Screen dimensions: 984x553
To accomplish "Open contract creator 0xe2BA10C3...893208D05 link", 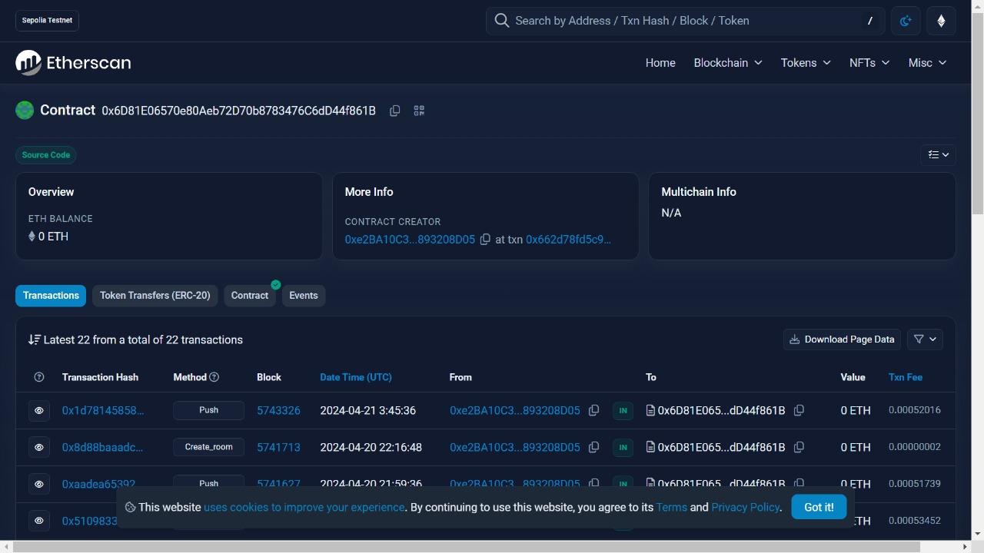I will (x=410, y=240).
